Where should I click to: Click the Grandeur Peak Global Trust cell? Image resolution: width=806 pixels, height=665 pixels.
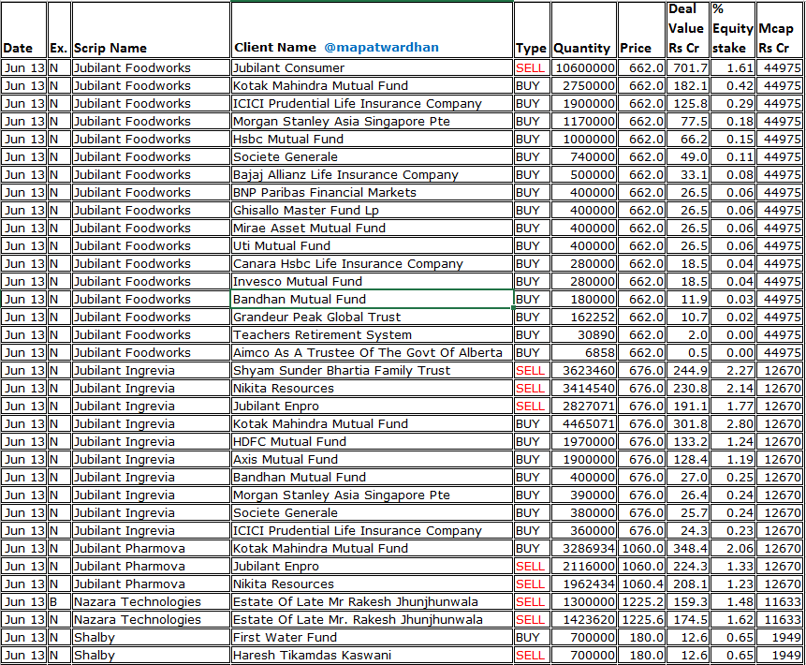tap(373, 317)
